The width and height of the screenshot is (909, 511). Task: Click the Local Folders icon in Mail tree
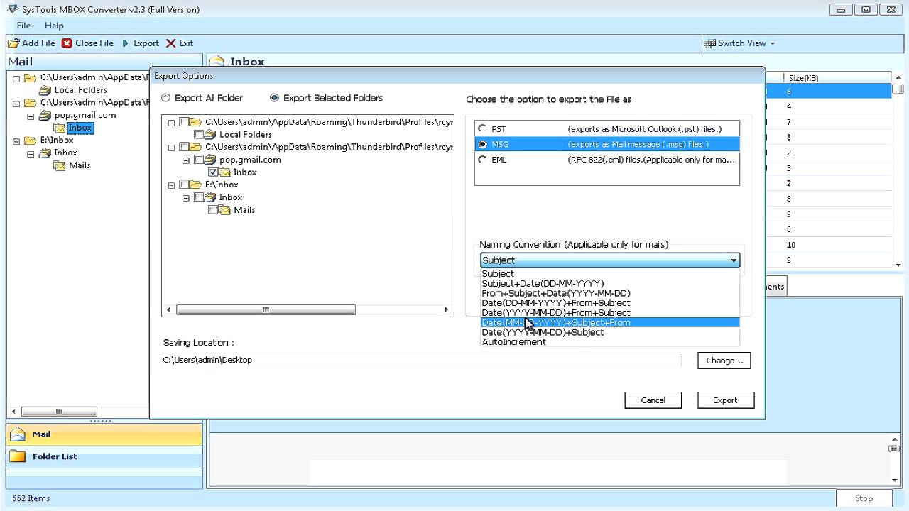45,90
